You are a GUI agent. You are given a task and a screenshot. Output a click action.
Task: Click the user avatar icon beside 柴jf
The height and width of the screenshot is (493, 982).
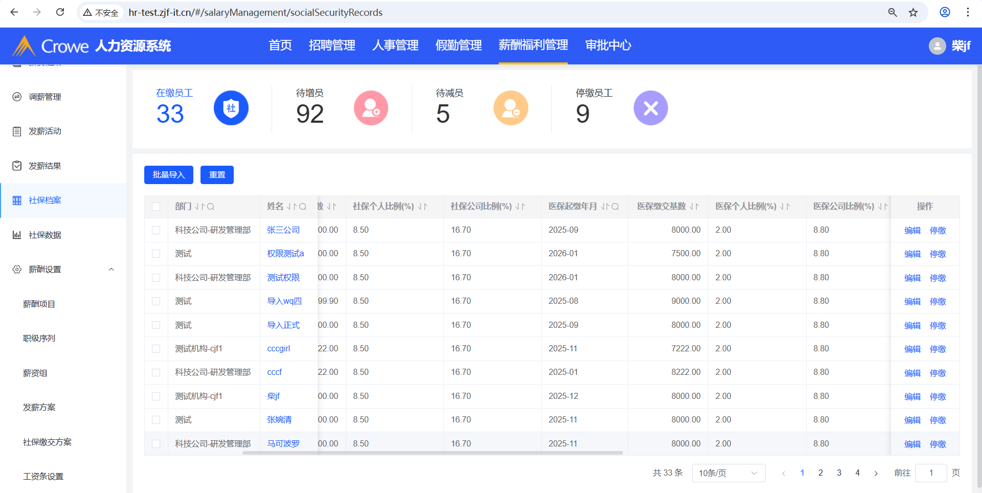(937, 46)
